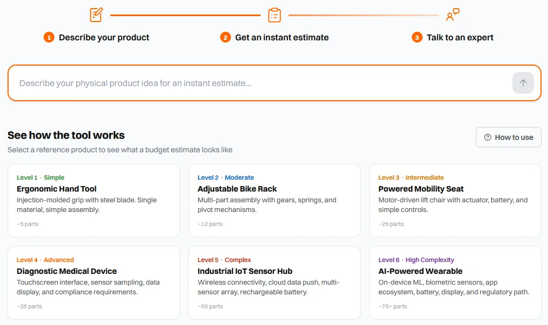Click the '~55 parts' count text

[210, 307]
